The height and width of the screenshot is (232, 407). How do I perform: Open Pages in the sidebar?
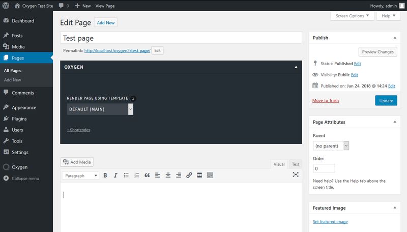pyautogui.click(x=26, y=58)
